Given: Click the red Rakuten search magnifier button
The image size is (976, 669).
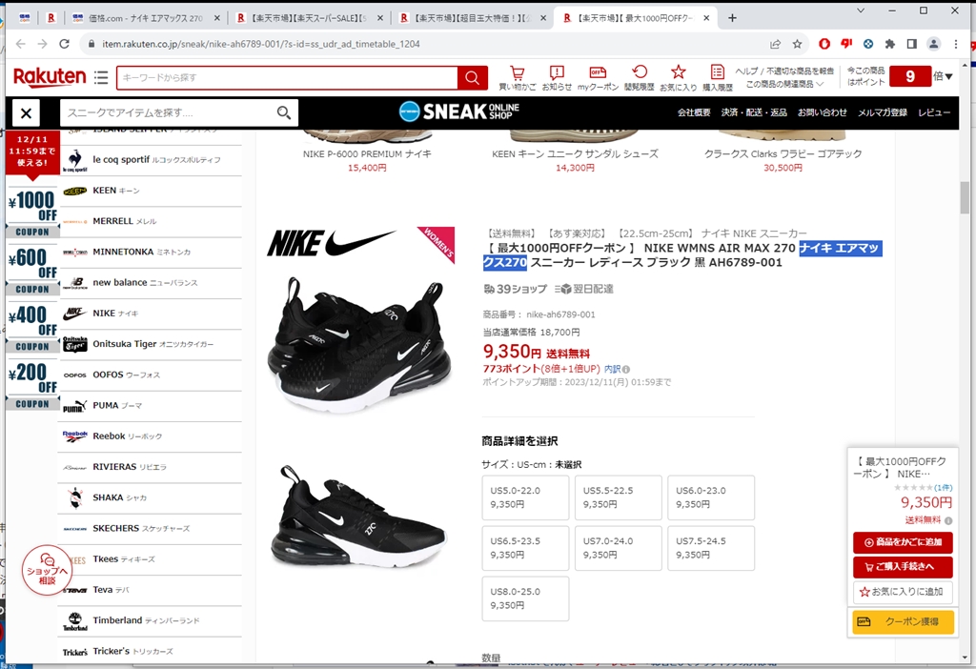Looking at the screenshot, I should point(473,78).
